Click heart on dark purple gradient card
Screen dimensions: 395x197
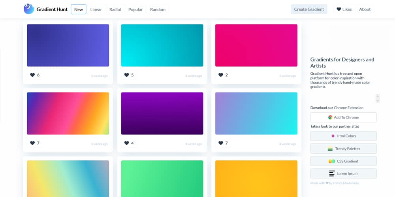[x=127, y=143]
